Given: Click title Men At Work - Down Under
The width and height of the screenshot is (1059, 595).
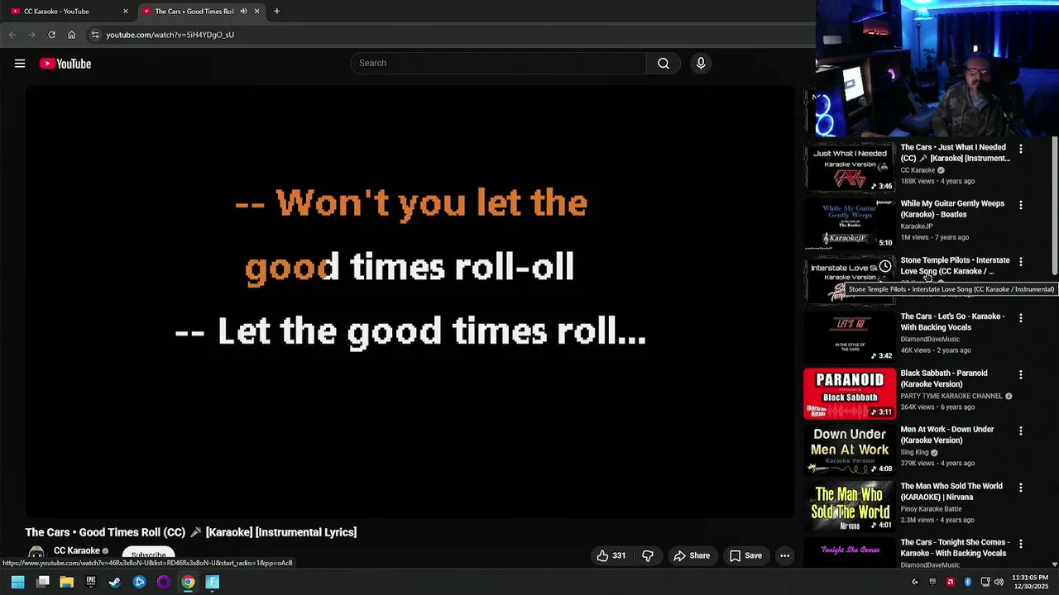Looking at the screenshot, I should click(947, 435).
